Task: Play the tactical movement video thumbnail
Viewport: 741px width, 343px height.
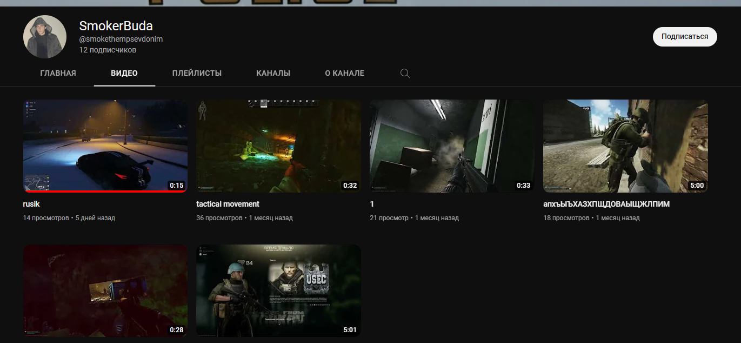Action: click(278, 146)
